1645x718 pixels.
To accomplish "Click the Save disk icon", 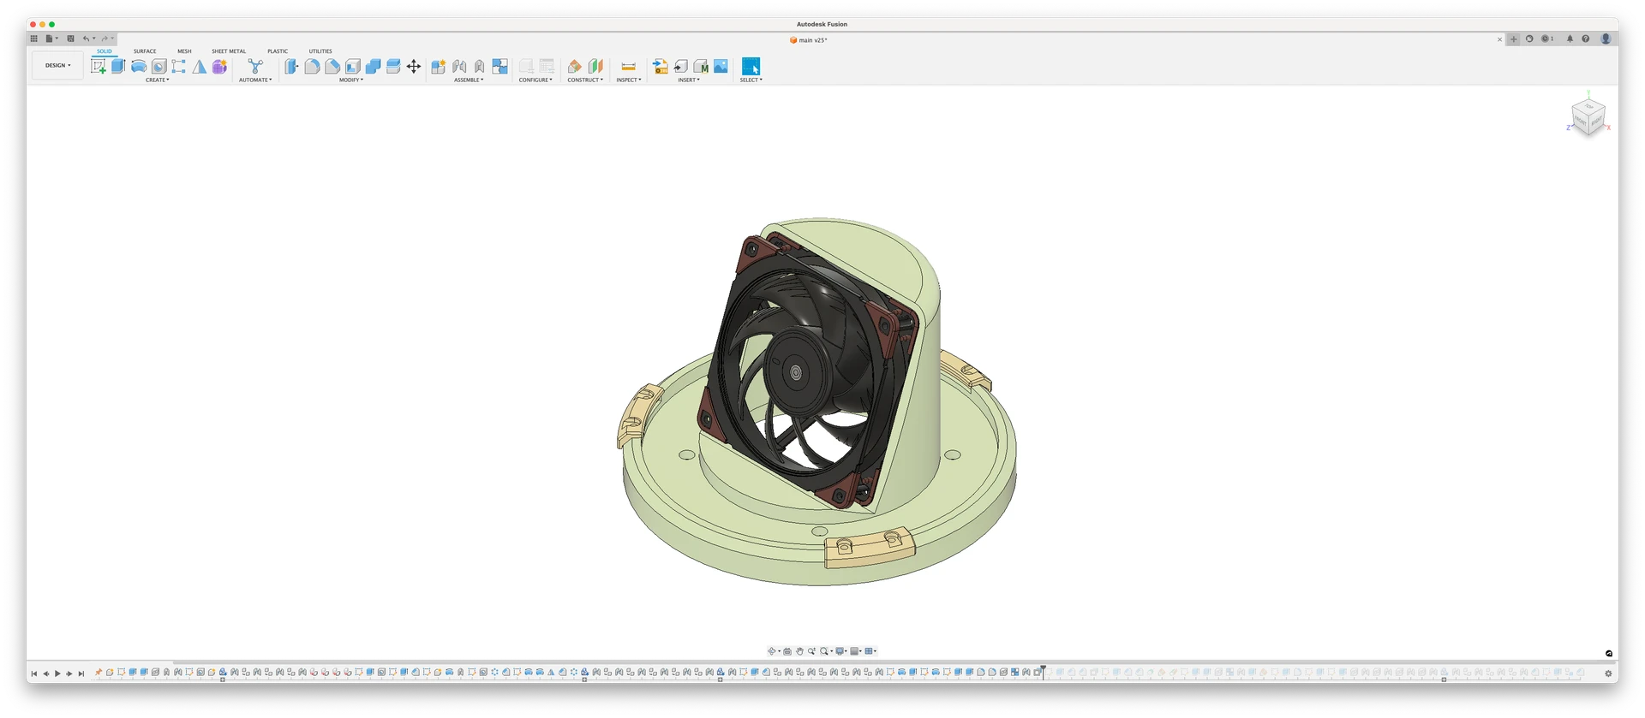I will click(x=70, y=39).
